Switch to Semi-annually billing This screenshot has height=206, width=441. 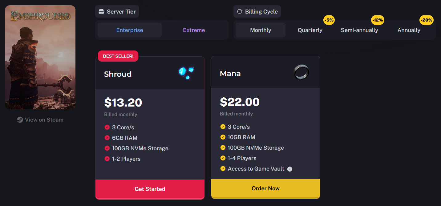pos(359,30)
